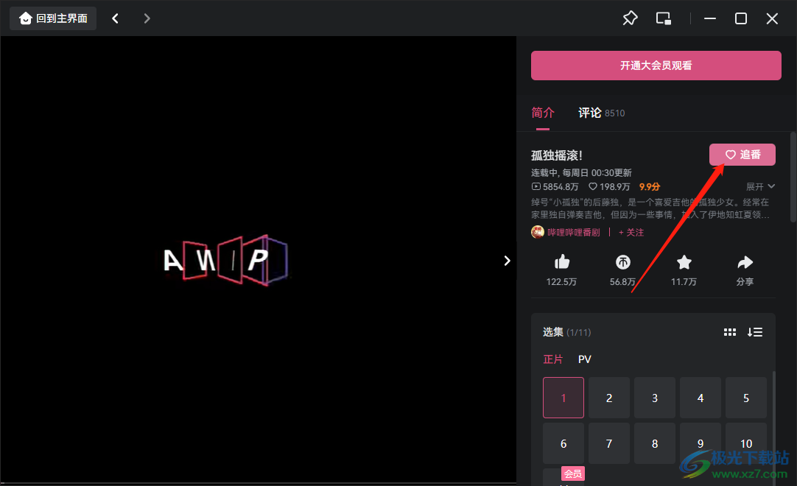Open the 哔哩哔哩番剧 uploader link
Viewport: 797px width, 486px height.
coord(573,233)
